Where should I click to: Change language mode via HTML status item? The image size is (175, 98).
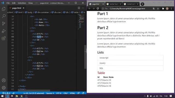[72, 93]
